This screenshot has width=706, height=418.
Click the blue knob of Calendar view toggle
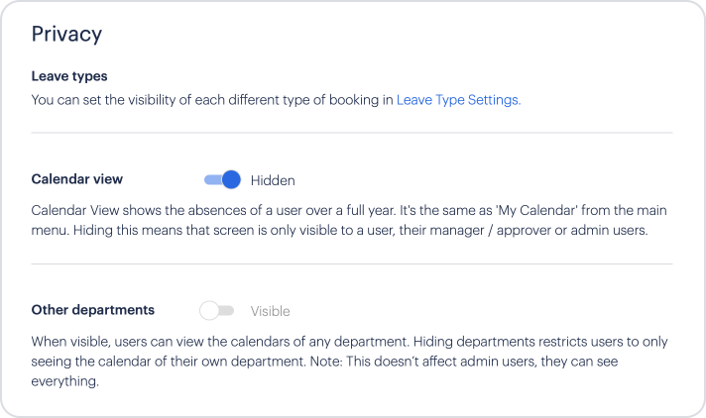point(231,179)
